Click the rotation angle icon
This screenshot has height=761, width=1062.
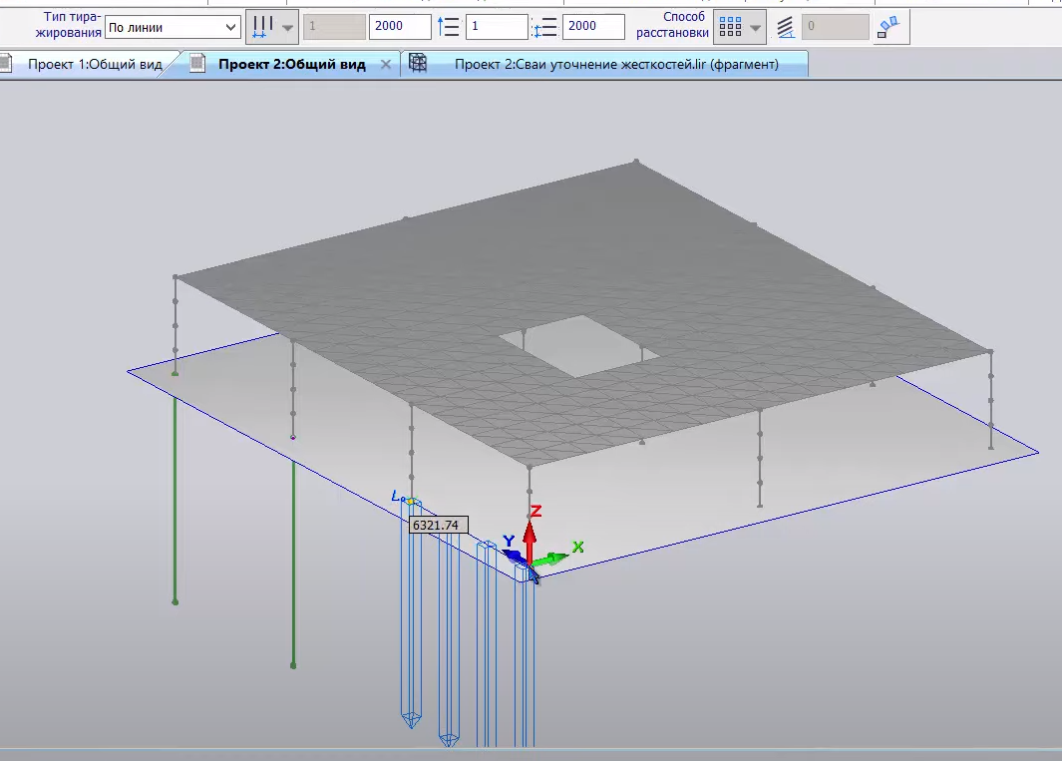(x=786, y=27)
